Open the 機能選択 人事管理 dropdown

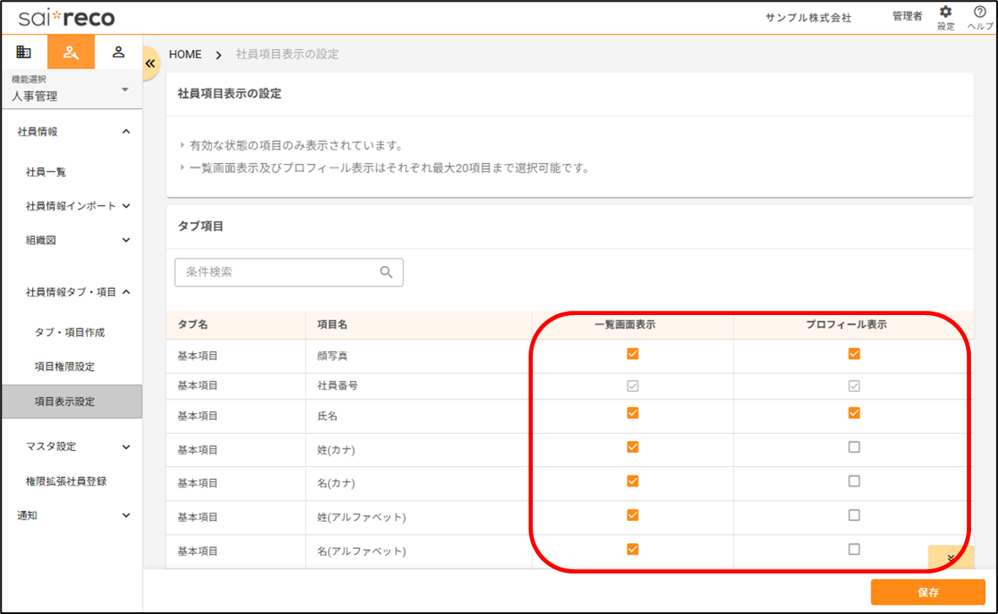click(x=71, y=90)
